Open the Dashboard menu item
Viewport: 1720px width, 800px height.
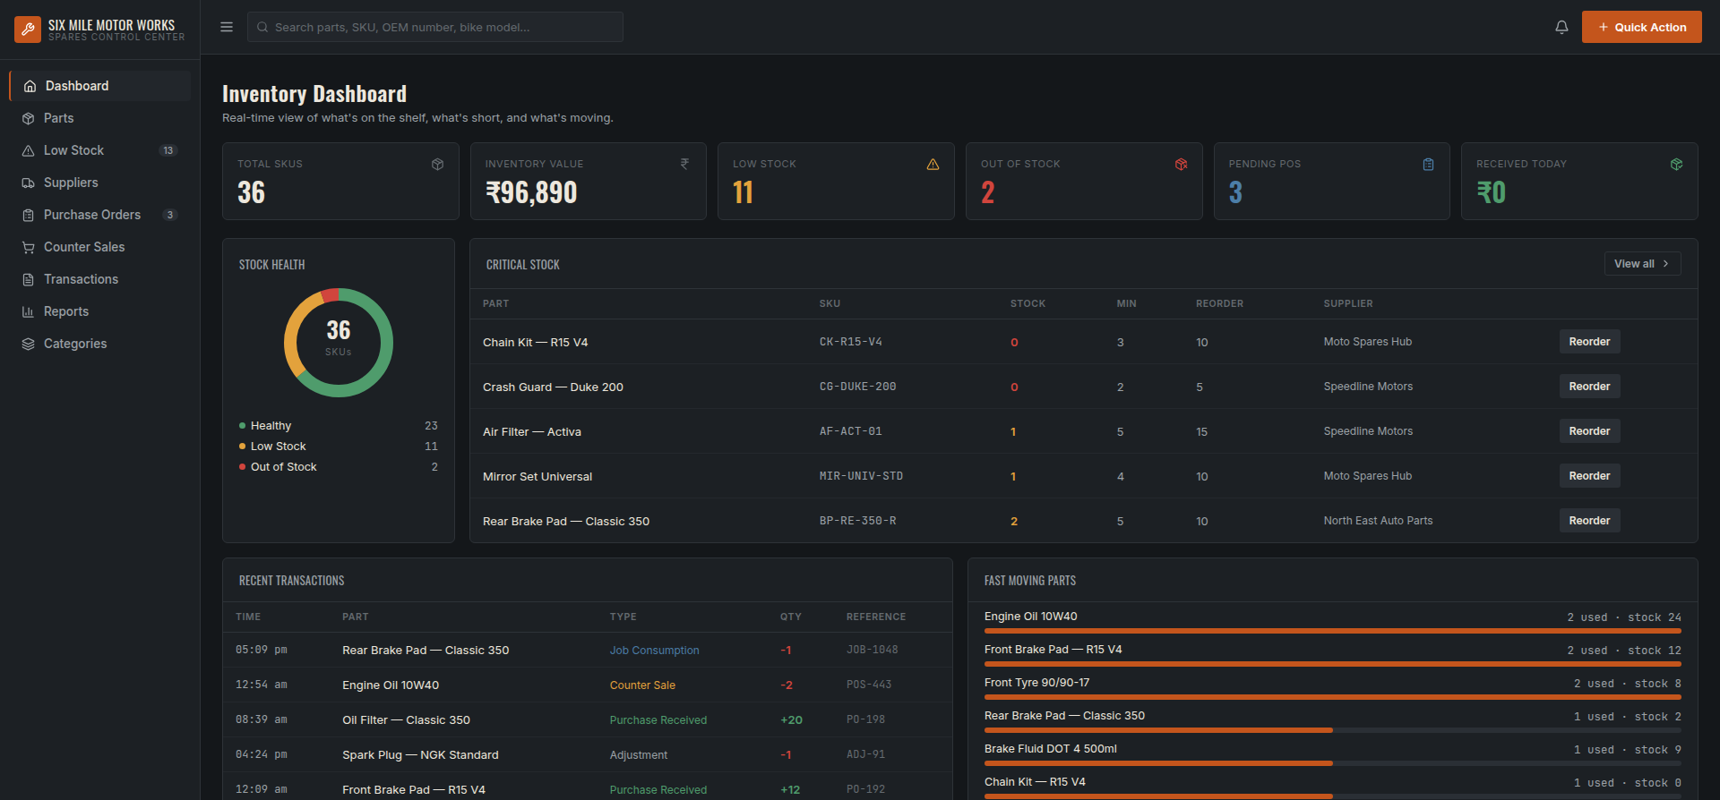100,86
